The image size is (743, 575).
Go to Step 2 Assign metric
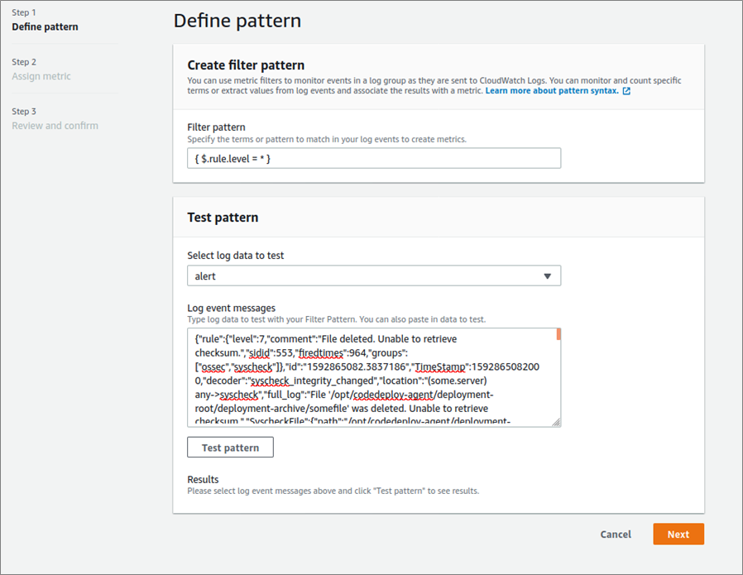point(41,76)
